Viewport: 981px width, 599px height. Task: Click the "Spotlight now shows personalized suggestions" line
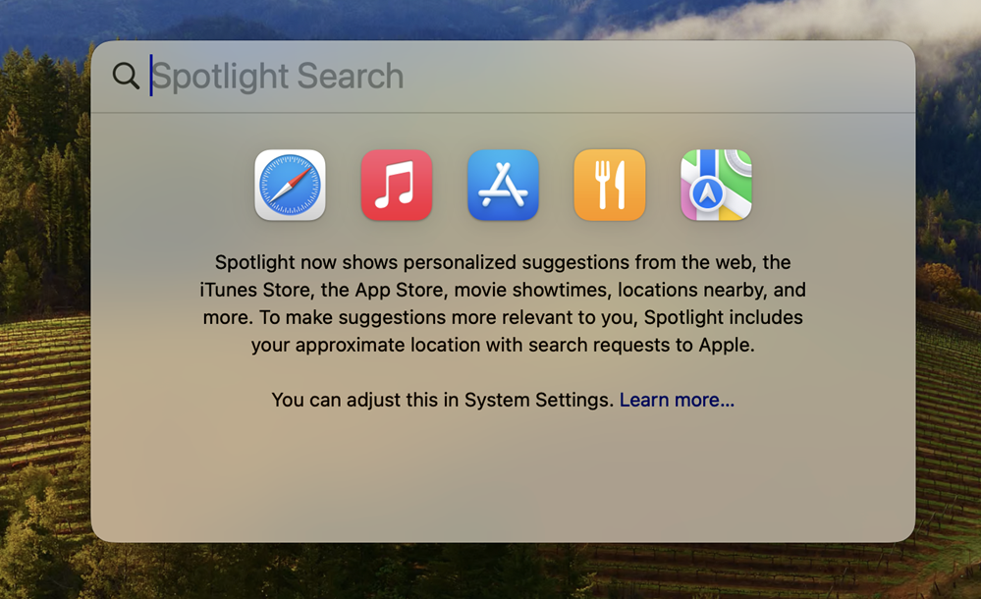[503, 262]
